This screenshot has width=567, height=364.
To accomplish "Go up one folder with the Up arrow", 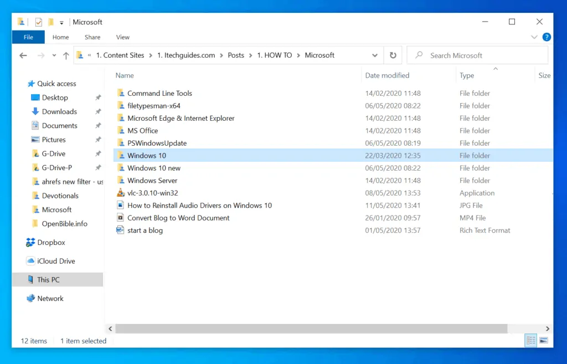I will (65, 55).
